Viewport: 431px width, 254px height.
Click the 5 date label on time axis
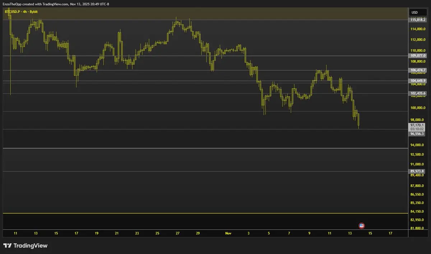269,233
